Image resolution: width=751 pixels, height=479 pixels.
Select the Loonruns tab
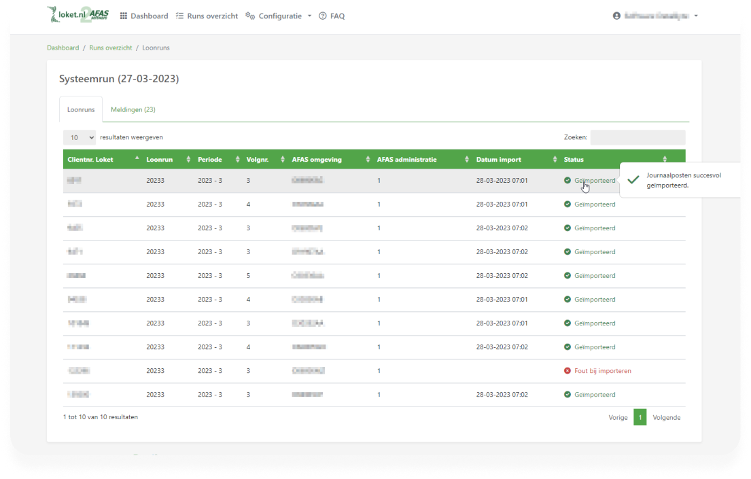tap(80, 109)
